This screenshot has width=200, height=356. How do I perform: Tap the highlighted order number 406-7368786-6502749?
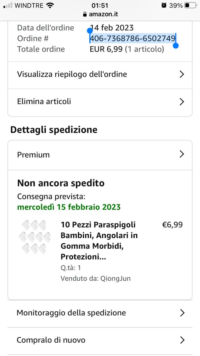click(x=132, y=38)
